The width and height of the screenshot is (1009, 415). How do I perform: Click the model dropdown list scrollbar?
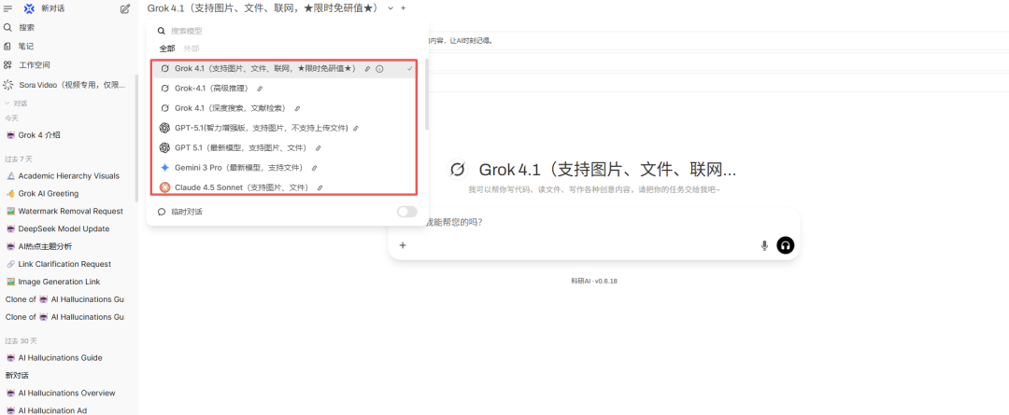point(427,95)
